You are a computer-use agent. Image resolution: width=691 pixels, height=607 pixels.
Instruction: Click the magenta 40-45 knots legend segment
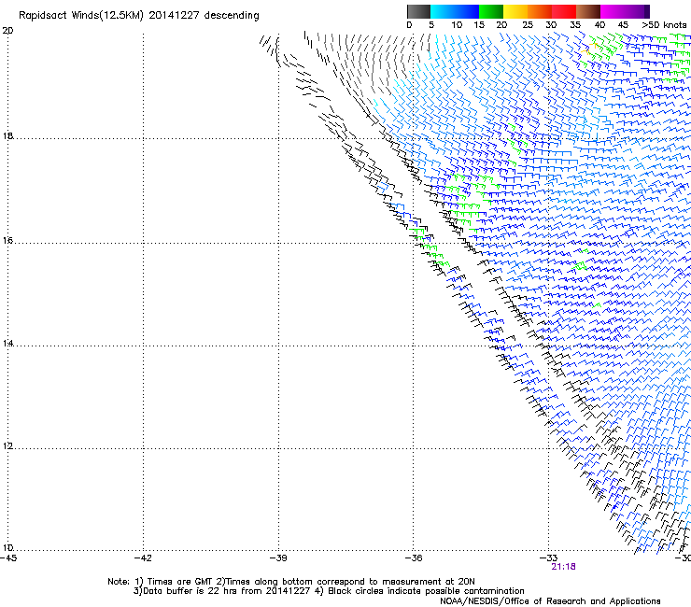(x=613, y=11)
